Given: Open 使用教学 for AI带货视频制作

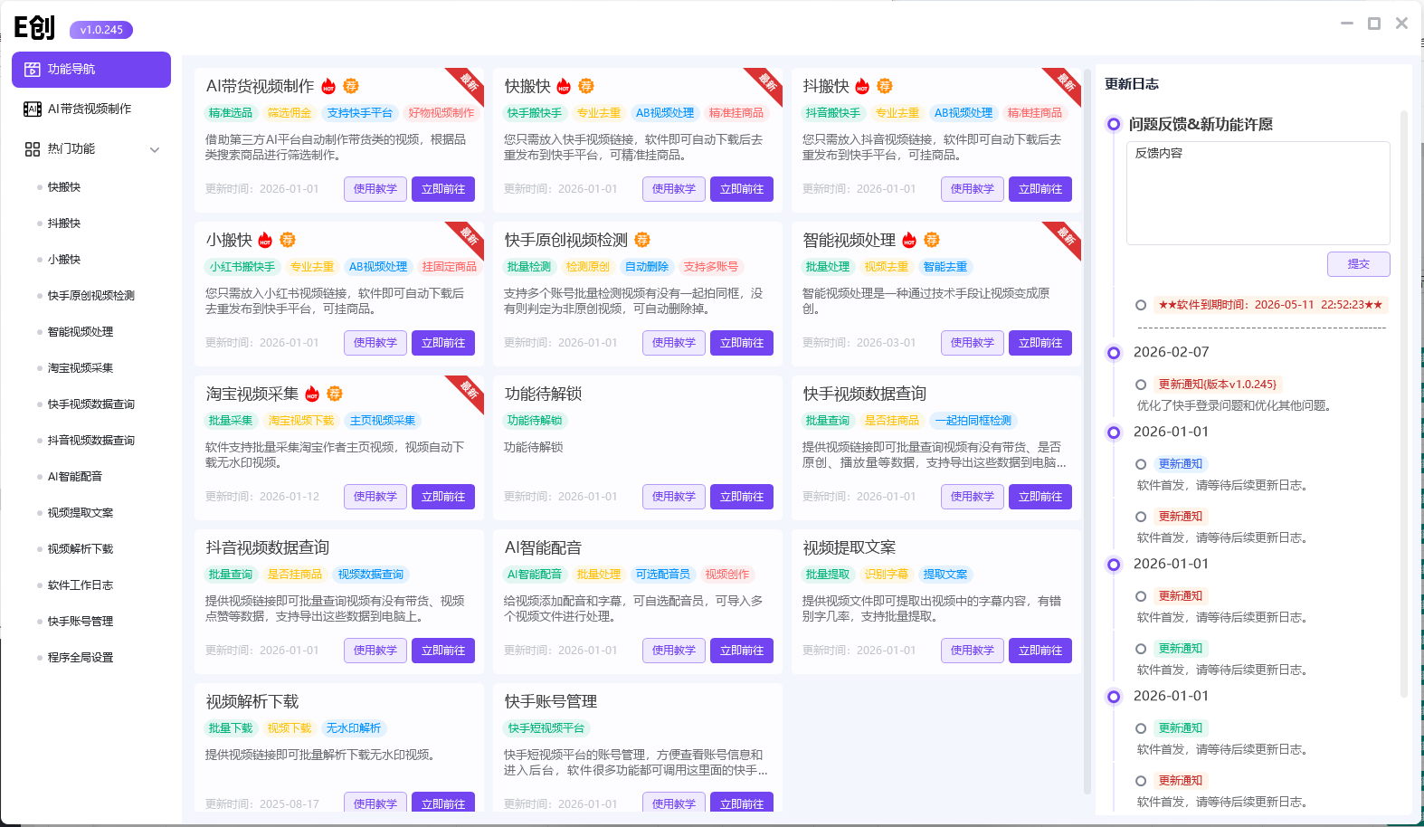Looking at the screenshot, I should 375,189.
